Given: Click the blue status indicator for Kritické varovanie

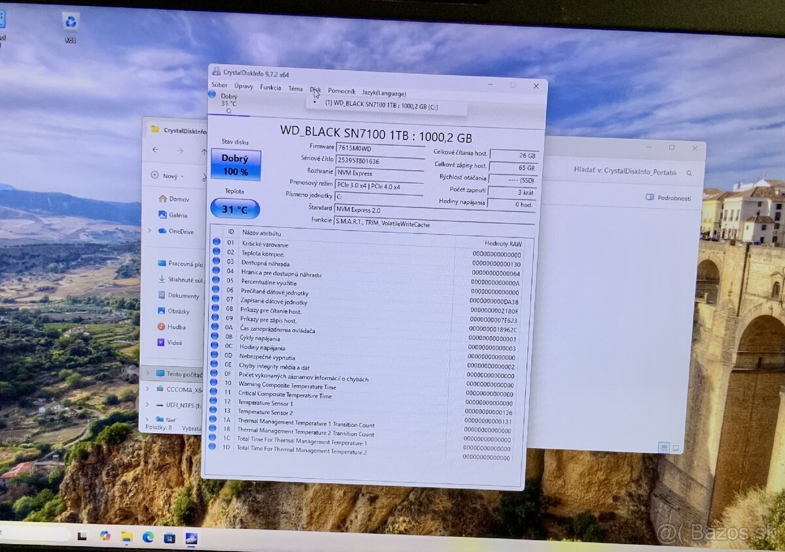Looking at the screenshot, I should pyautogui.click(x=217, y=243).
